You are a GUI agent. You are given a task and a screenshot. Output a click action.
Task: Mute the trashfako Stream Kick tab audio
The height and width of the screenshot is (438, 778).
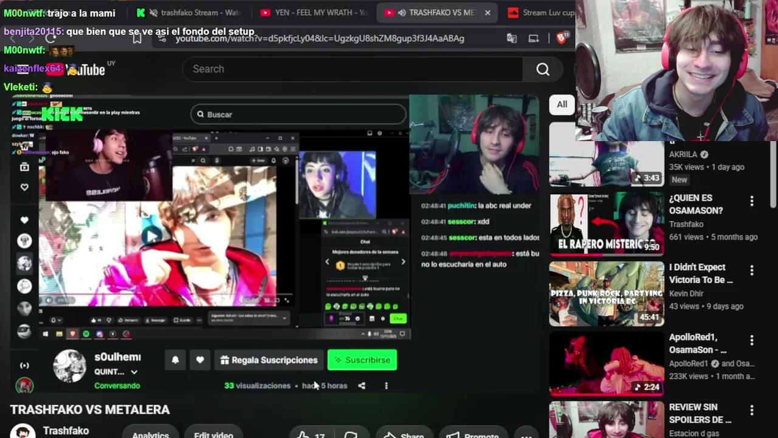153,13
